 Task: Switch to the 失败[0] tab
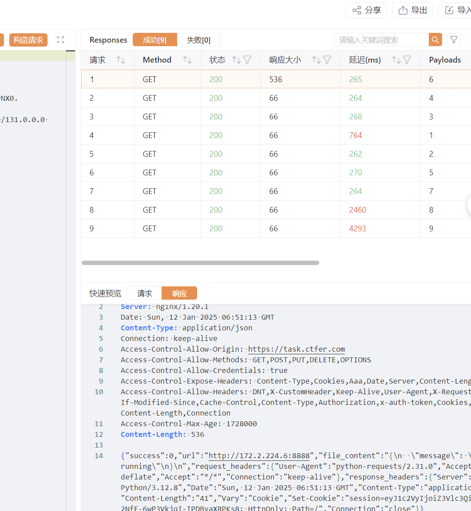[199, 40]
